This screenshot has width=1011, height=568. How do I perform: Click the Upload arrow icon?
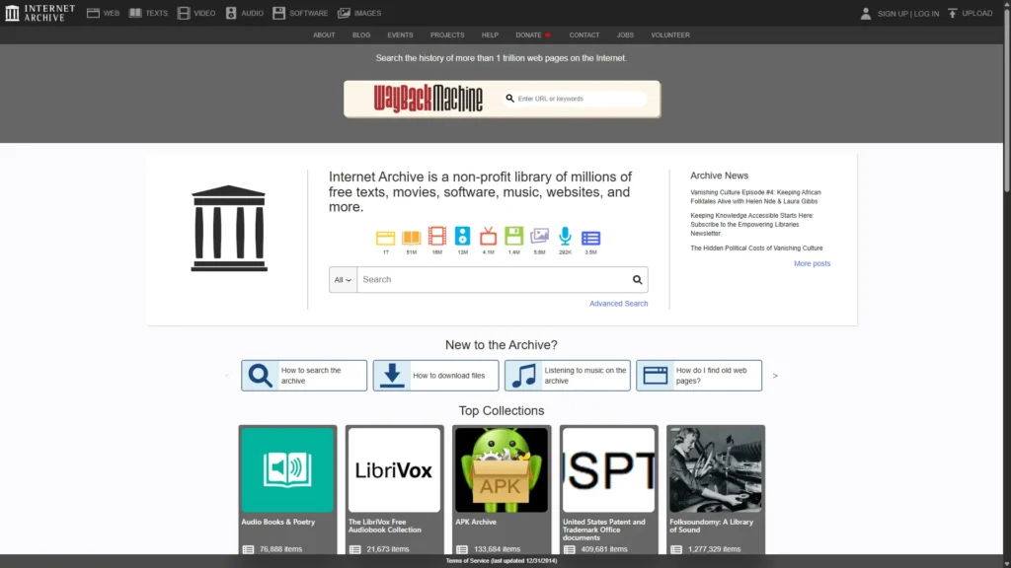coord(953,13)
